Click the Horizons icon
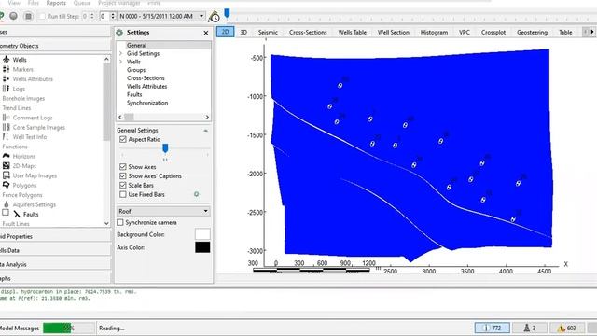The width and height of the screenshot is (597, 336). coord(7,156)
